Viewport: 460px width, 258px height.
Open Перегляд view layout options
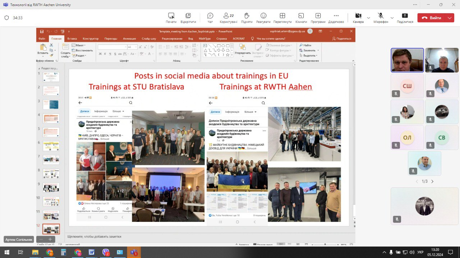pyautogui.click(x=282, y=18)
